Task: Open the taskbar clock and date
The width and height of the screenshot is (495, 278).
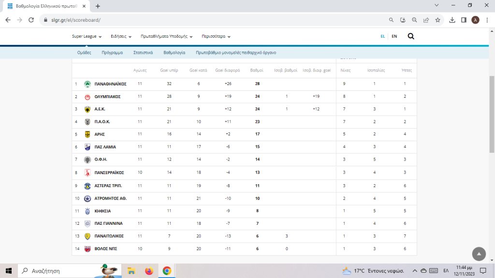Action: pyautogui.click(x=464, y=271)
